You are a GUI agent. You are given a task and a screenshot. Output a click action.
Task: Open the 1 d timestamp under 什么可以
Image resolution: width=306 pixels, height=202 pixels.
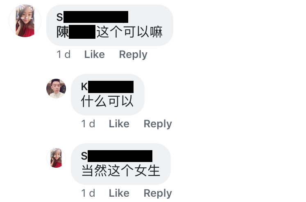[x=88, y=124]
